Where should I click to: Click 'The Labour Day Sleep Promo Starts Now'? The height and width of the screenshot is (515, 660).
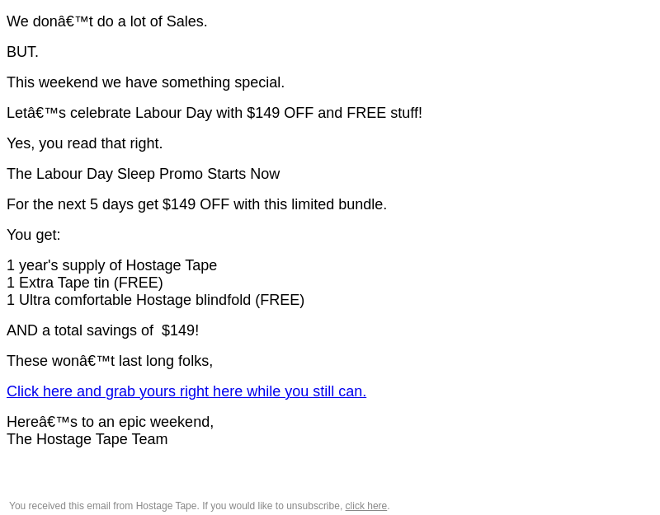(x=144, y=174)
